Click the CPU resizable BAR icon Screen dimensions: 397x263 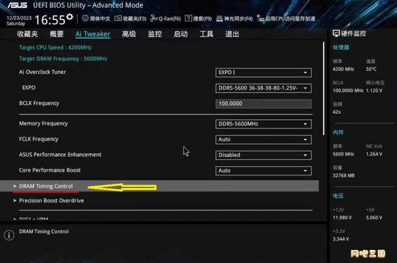tap(261, 18)
